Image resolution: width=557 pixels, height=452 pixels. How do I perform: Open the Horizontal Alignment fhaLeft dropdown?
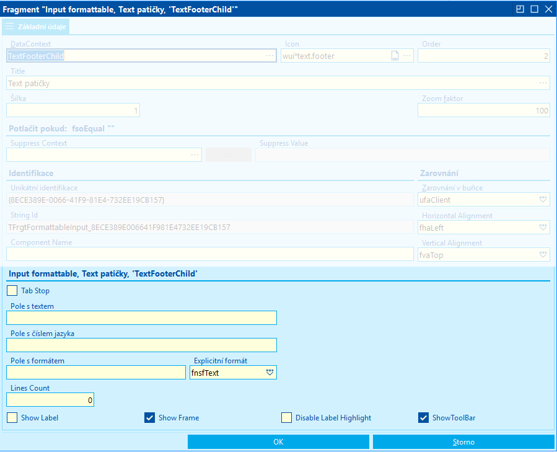[543, 228]
